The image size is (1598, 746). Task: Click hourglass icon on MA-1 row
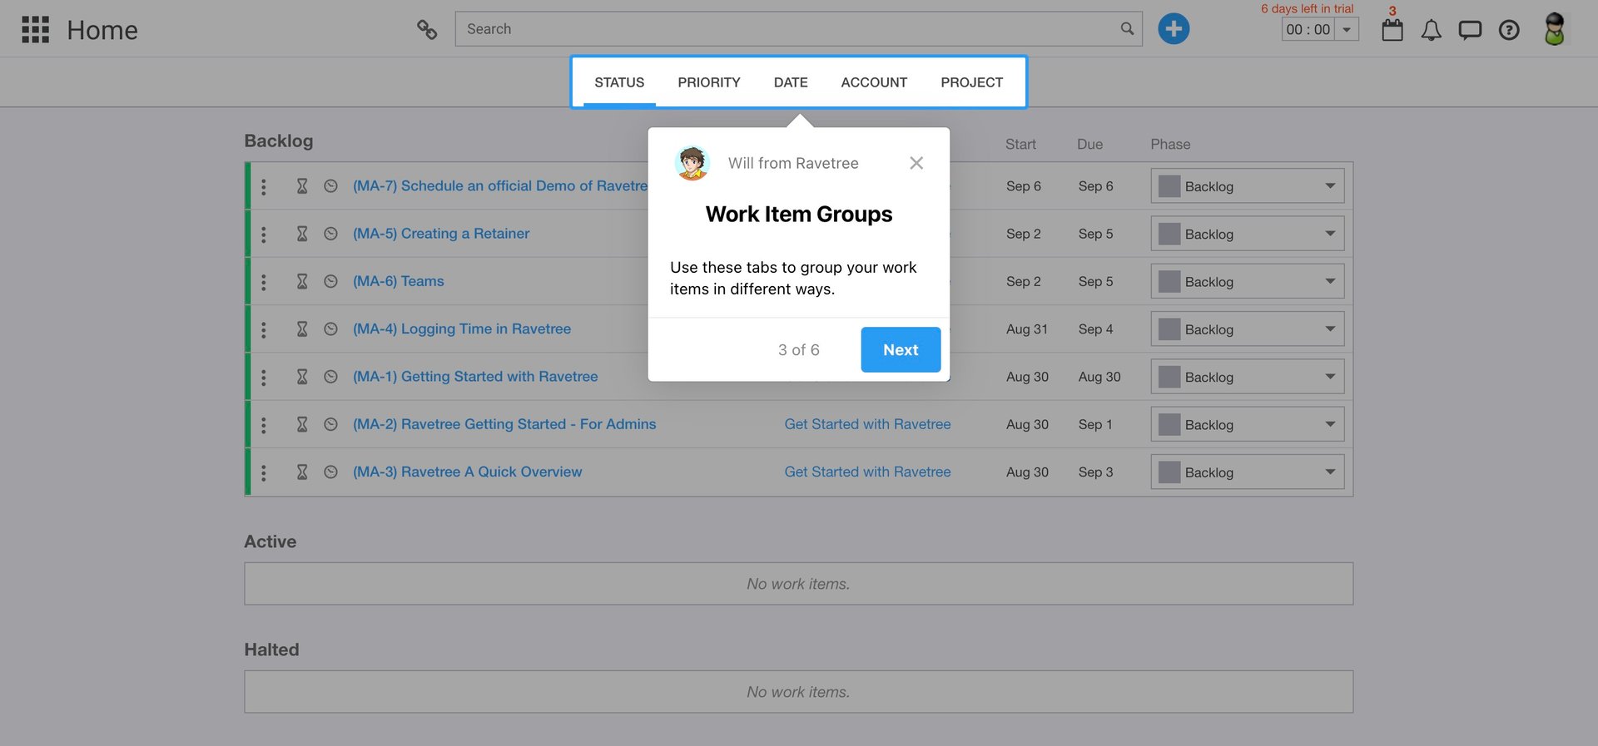click(302, 377)
